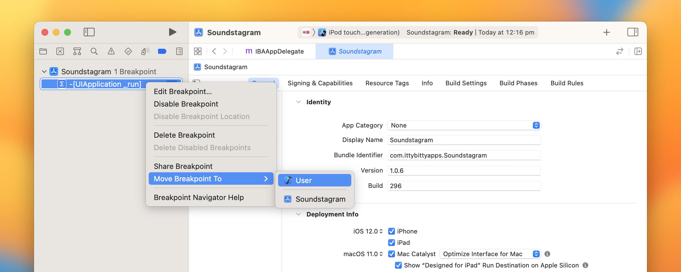This screenshot has width=681, height=272.
Task: Switch to the Soundstagram editor tab
Action: 354,51
